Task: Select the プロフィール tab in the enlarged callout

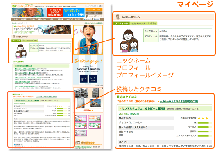Action: click(122, 23)
